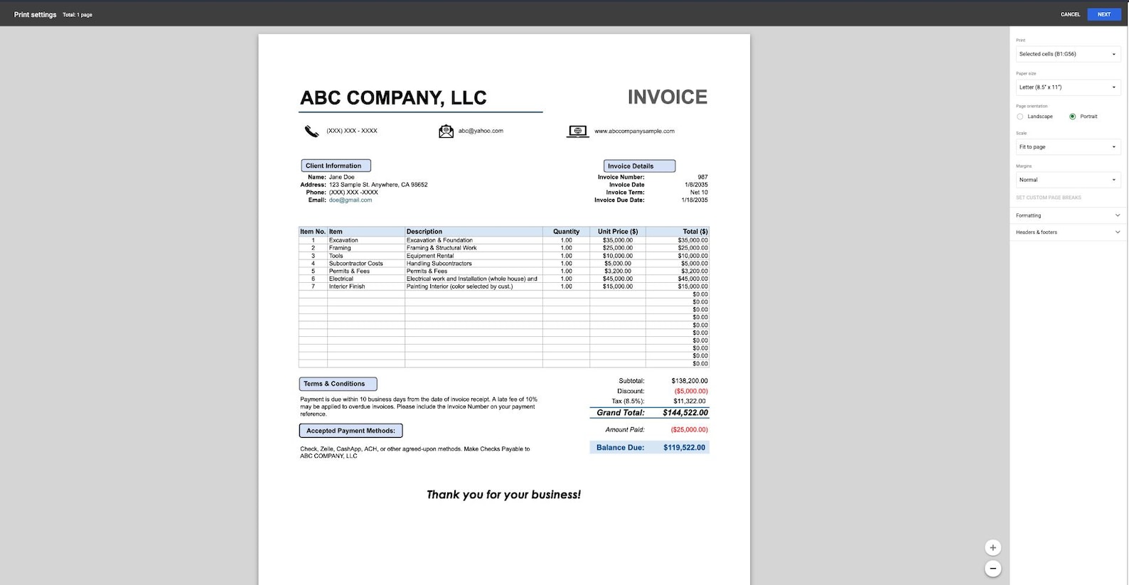Click 'www.abccompanysample.com' text
This screenshot has width=1129, height=585.
coord(634,131)
